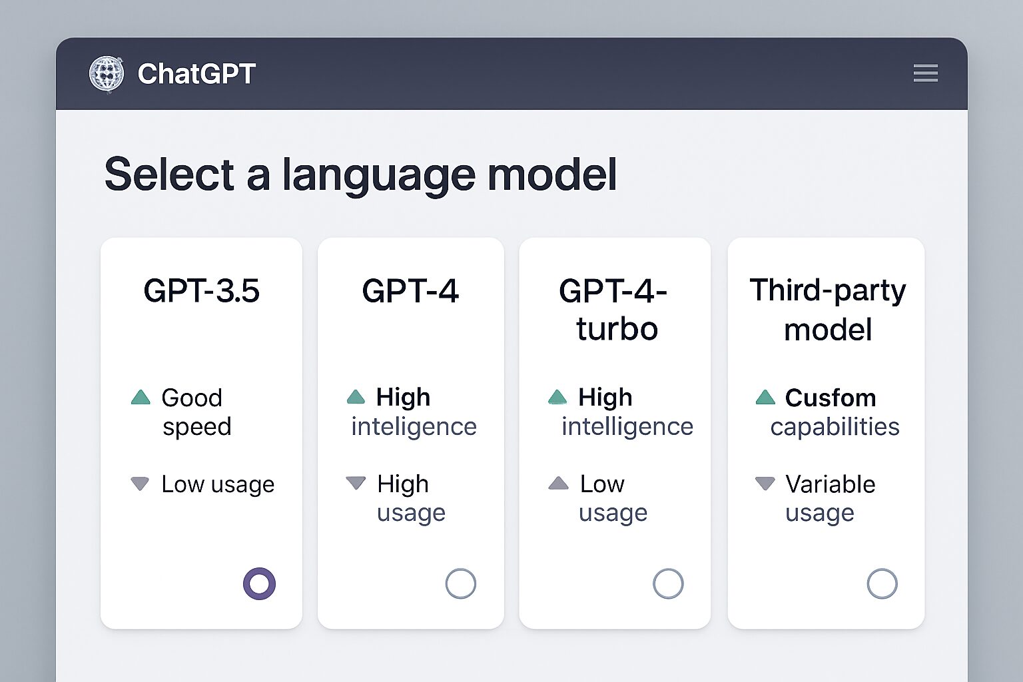The width and height of the screenshot is (1023, 682).
Task: Click the green triangle in the GPT-4-turbo card
Action: pyautogui.click(x=557, y=398)
